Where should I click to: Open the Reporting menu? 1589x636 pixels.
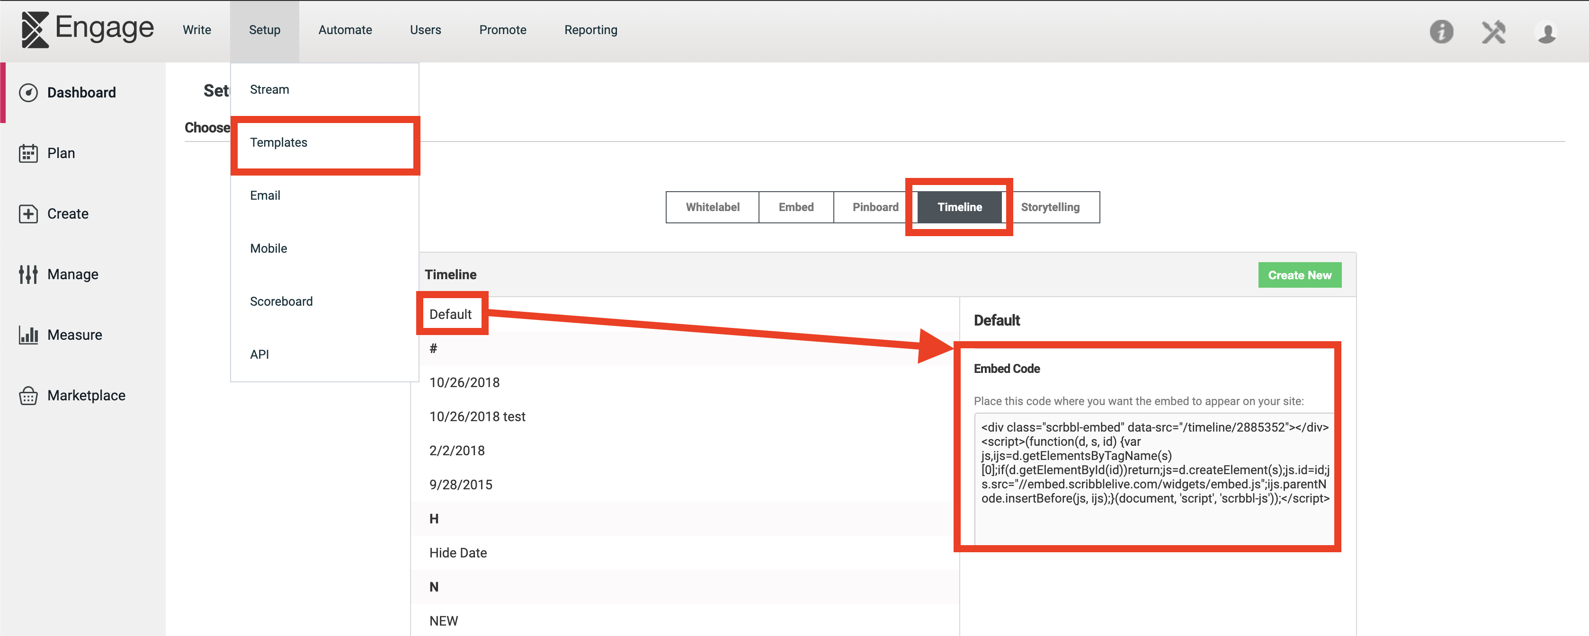590,30
